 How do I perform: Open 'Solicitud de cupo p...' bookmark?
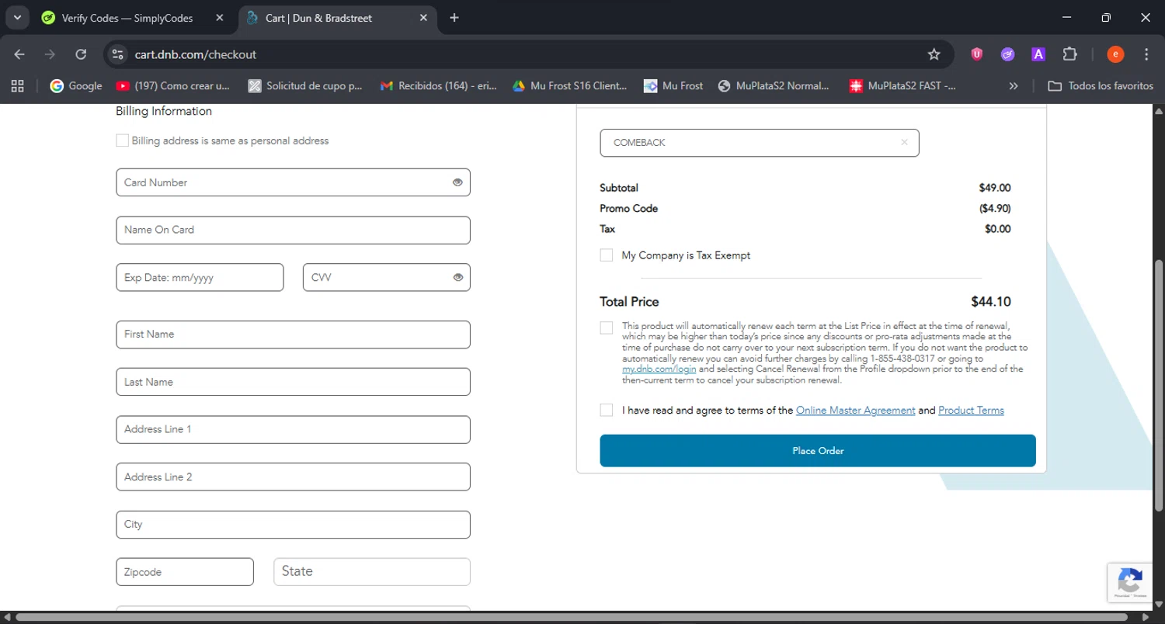305,86
